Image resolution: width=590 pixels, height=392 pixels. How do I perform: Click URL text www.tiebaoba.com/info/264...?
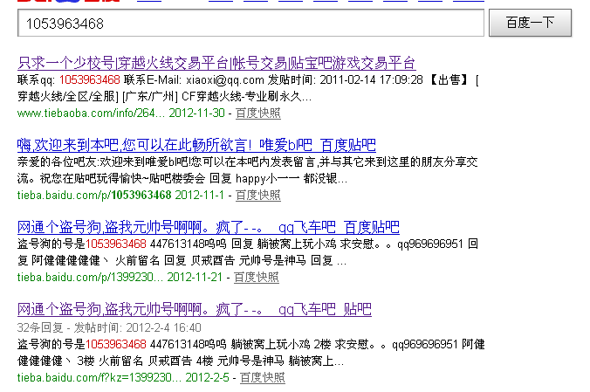tap(91, 113)
